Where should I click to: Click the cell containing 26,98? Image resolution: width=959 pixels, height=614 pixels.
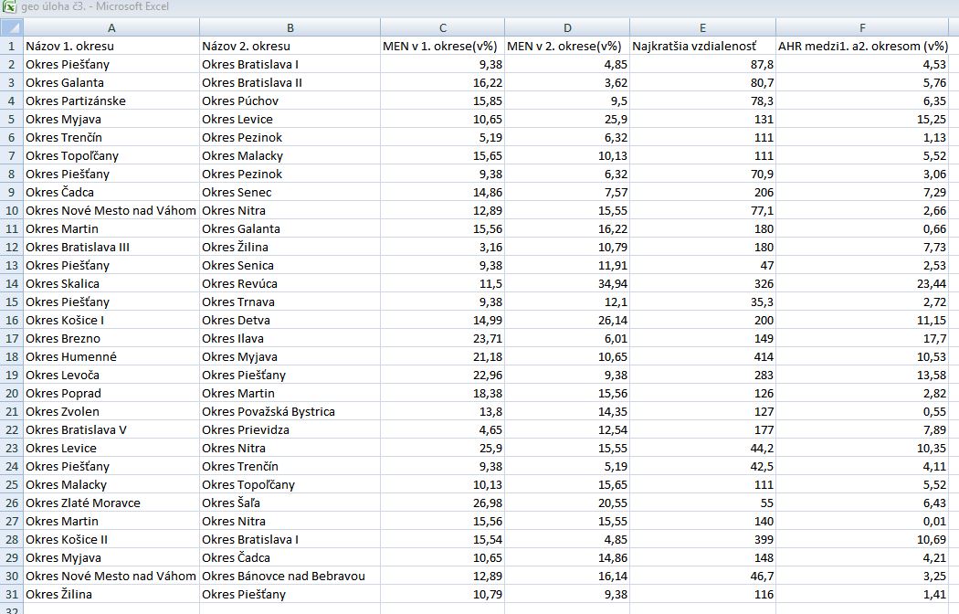(x=443, y=503)
